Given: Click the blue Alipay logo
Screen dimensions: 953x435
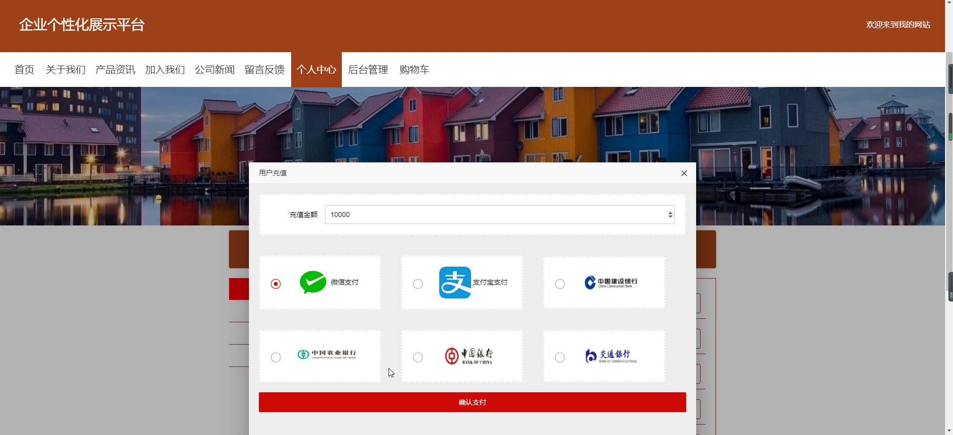Looking at the screenshot, I should 455,283.
